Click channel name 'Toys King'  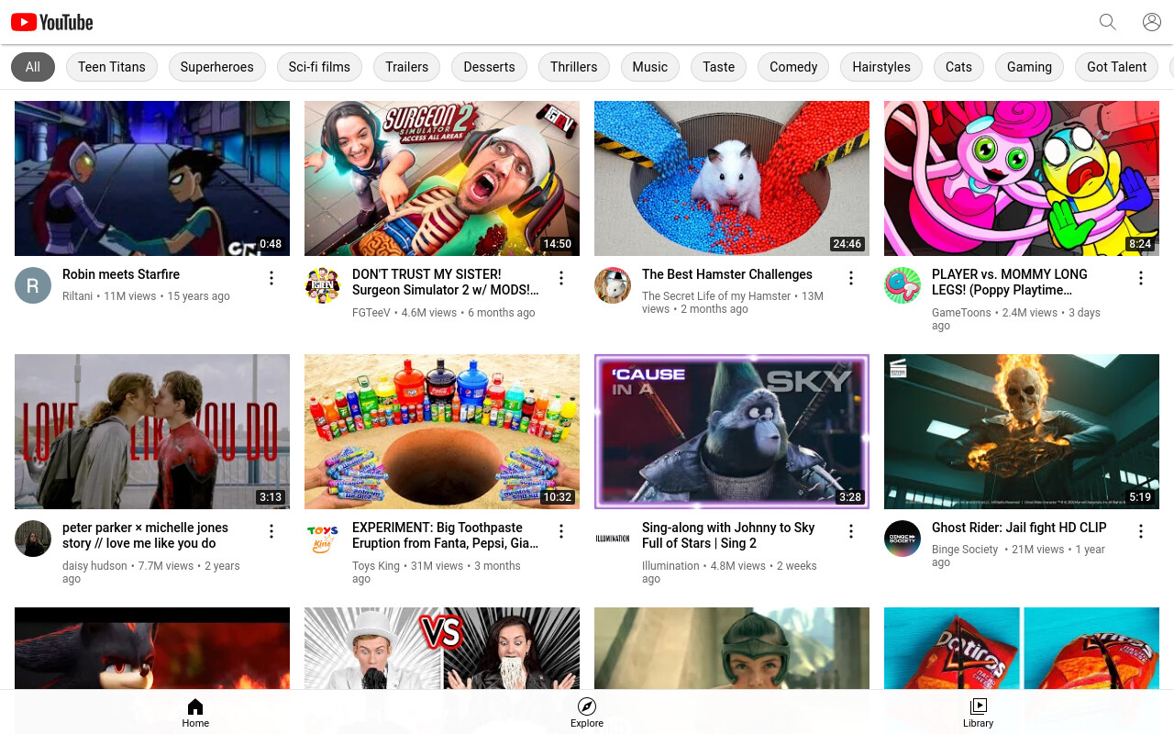pos(376,566)
